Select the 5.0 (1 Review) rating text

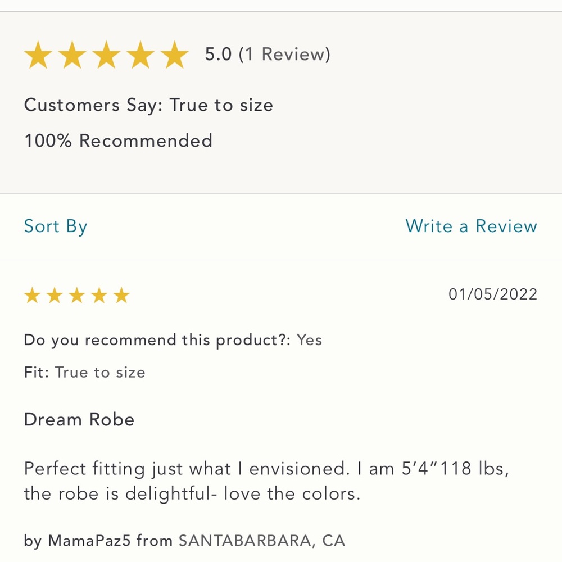click(268, 55)
